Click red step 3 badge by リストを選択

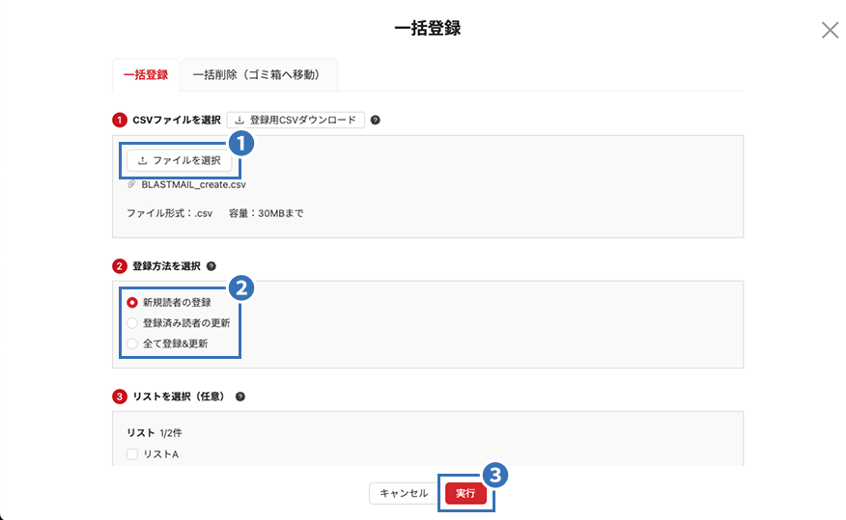pos(120,397)
